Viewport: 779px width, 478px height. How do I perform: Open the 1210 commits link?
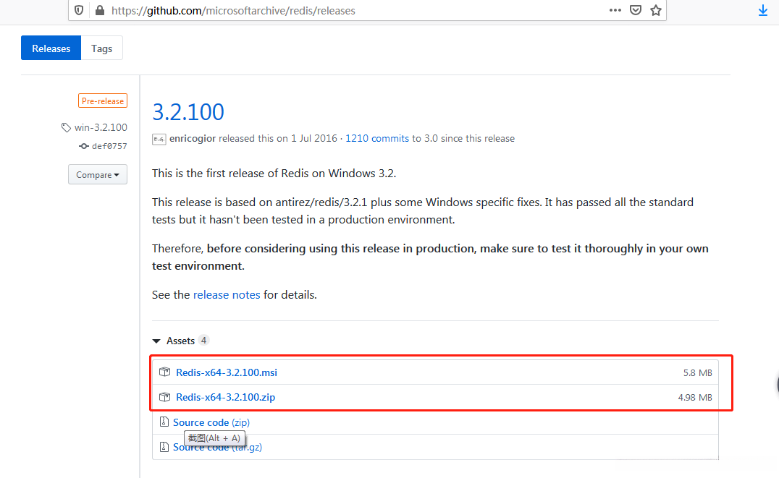point(377,139)
